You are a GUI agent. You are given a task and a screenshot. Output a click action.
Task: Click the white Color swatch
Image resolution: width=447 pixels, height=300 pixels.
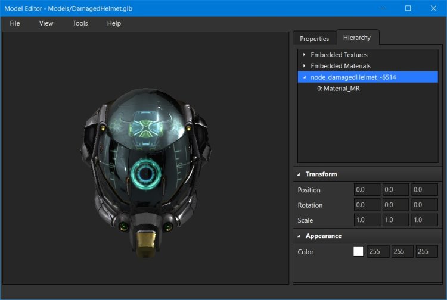coord(358,252)
